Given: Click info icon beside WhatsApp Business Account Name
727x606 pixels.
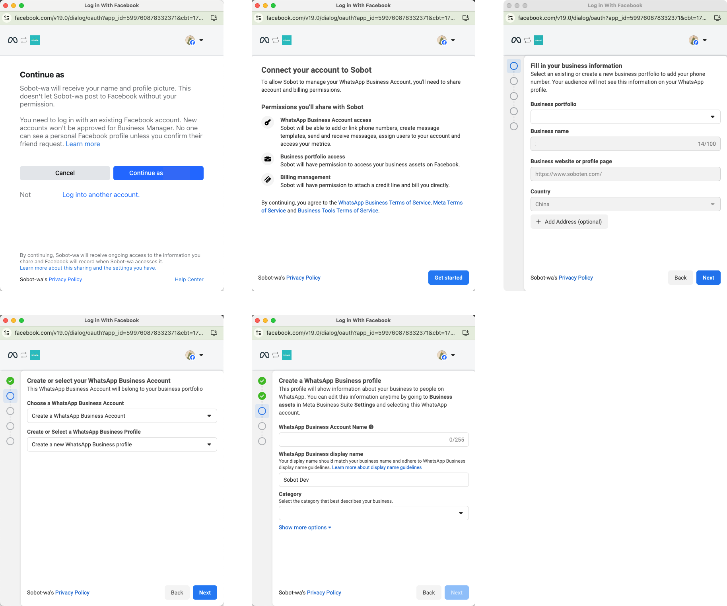Looking at the screenshot, I should pyautogui.click(x=371, y=427).
